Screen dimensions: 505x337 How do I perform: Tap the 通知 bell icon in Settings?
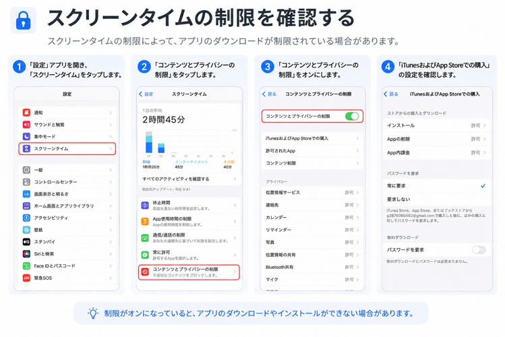(26, 113)
